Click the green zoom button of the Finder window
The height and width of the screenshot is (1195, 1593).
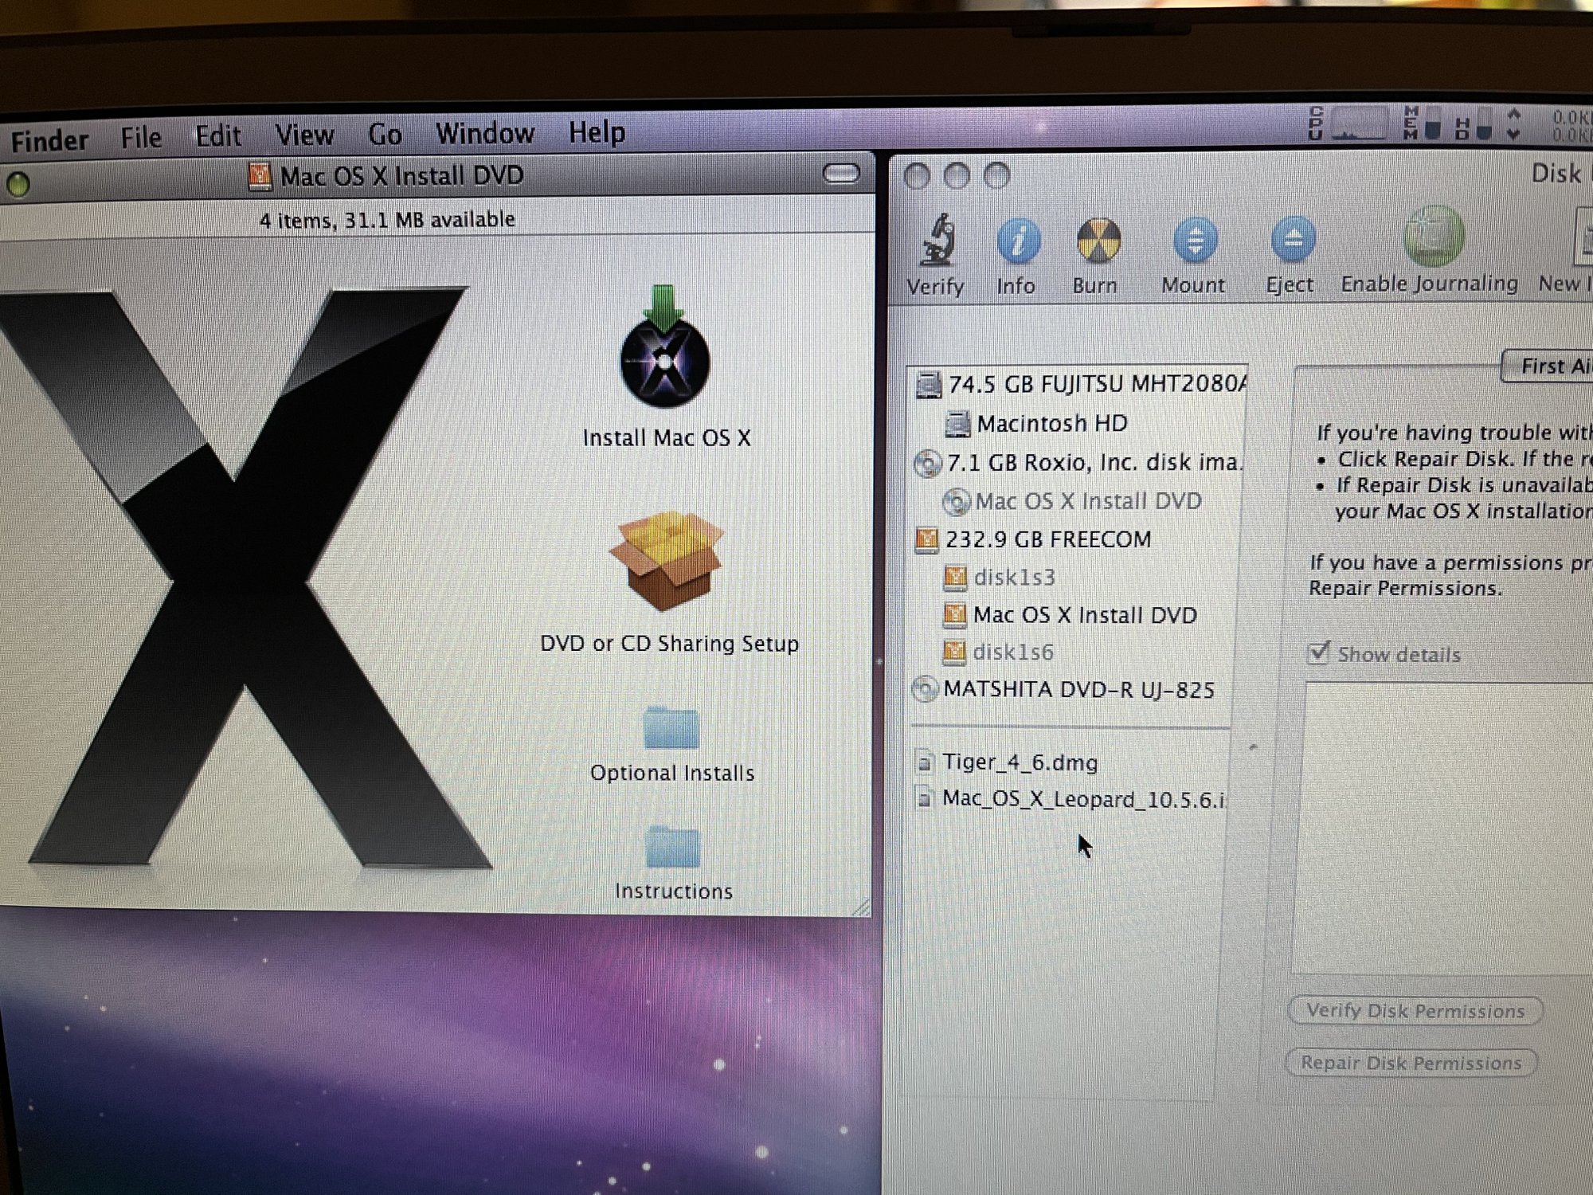(18, 185)
